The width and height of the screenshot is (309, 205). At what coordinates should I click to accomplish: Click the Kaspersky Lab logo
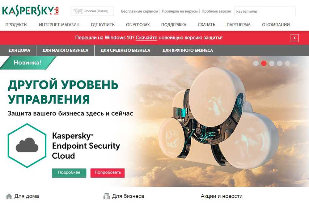pos(31,10)
